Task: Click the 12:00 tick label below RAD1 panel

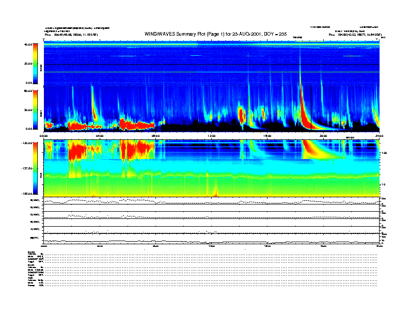Action: (212, 136)
